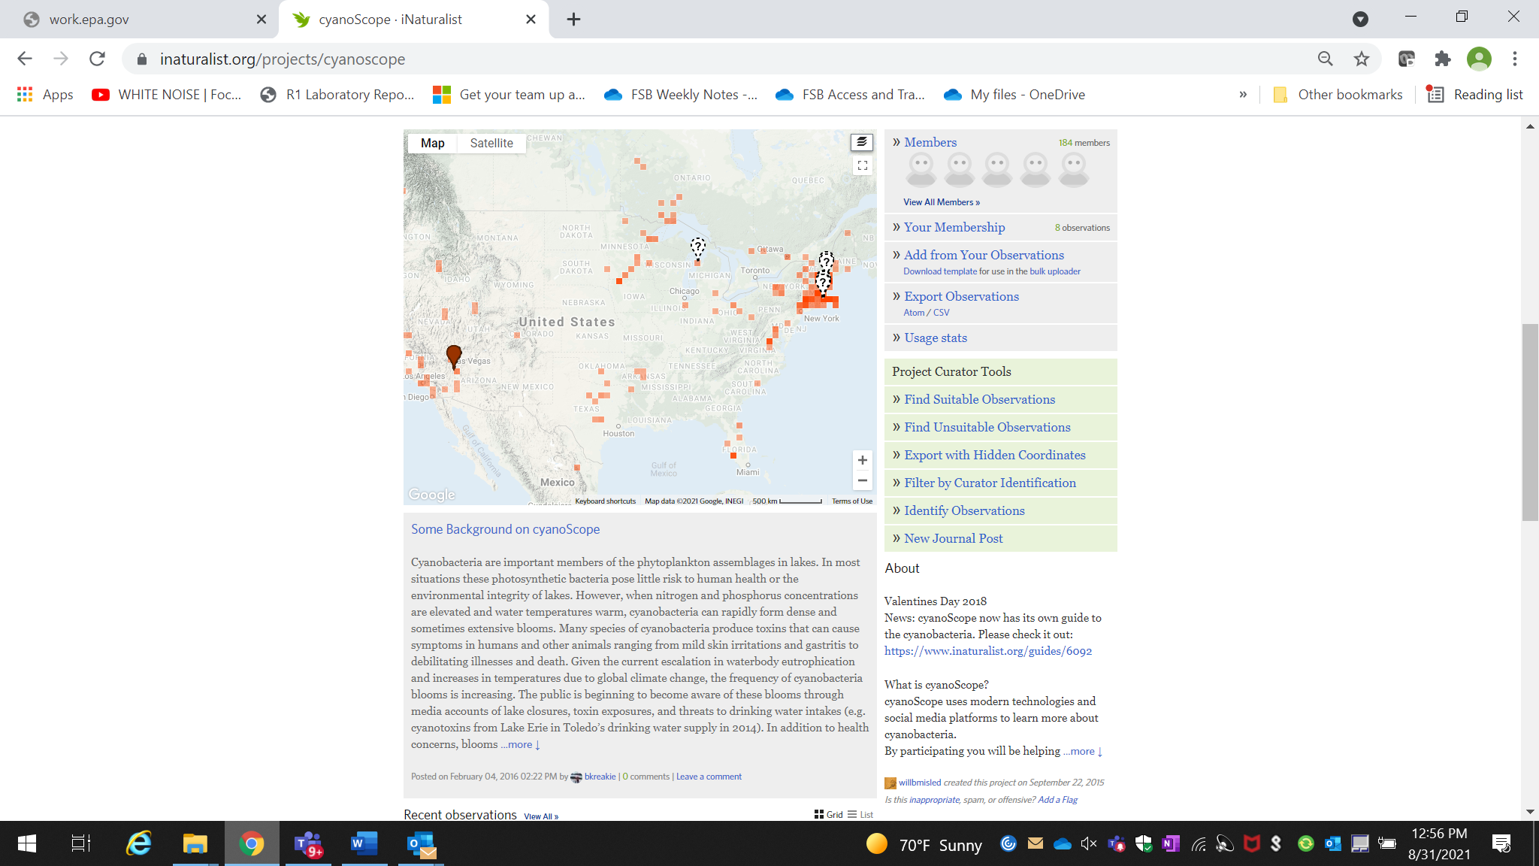
Task: Toggle fullscreen map view icon
Action: click(x=862, y=165)
